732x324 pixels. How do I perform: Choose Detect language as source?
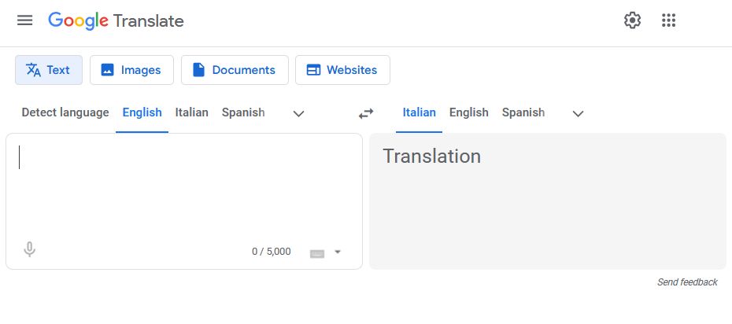point(65,112)
